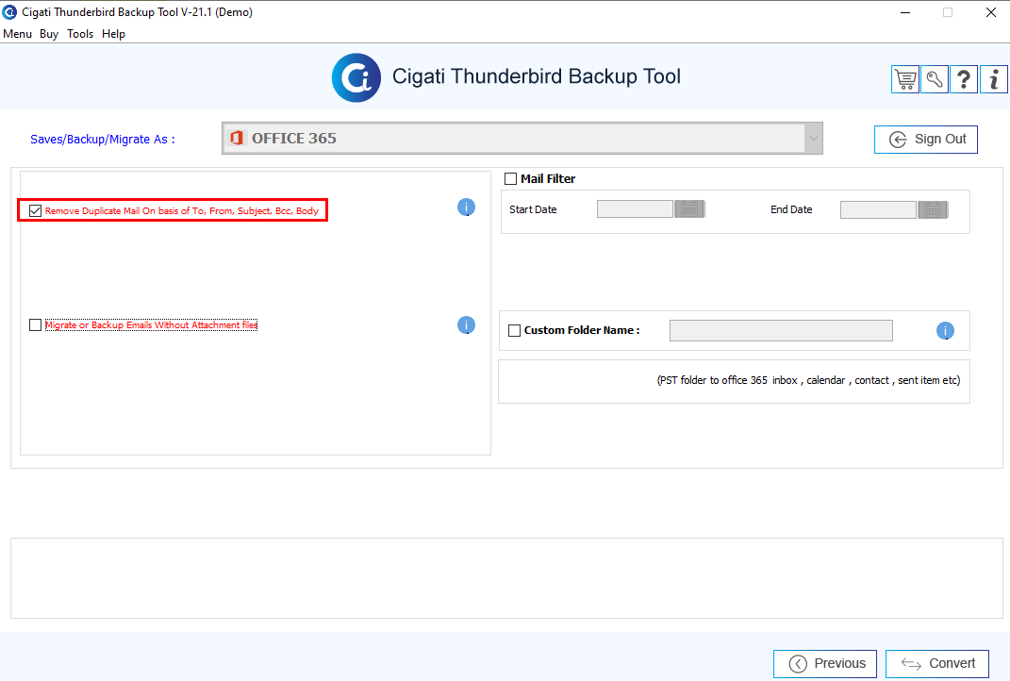
Task: Show info for Remove Duplicate Mail option
Action: pyautogui.click(x=467, y=208)
